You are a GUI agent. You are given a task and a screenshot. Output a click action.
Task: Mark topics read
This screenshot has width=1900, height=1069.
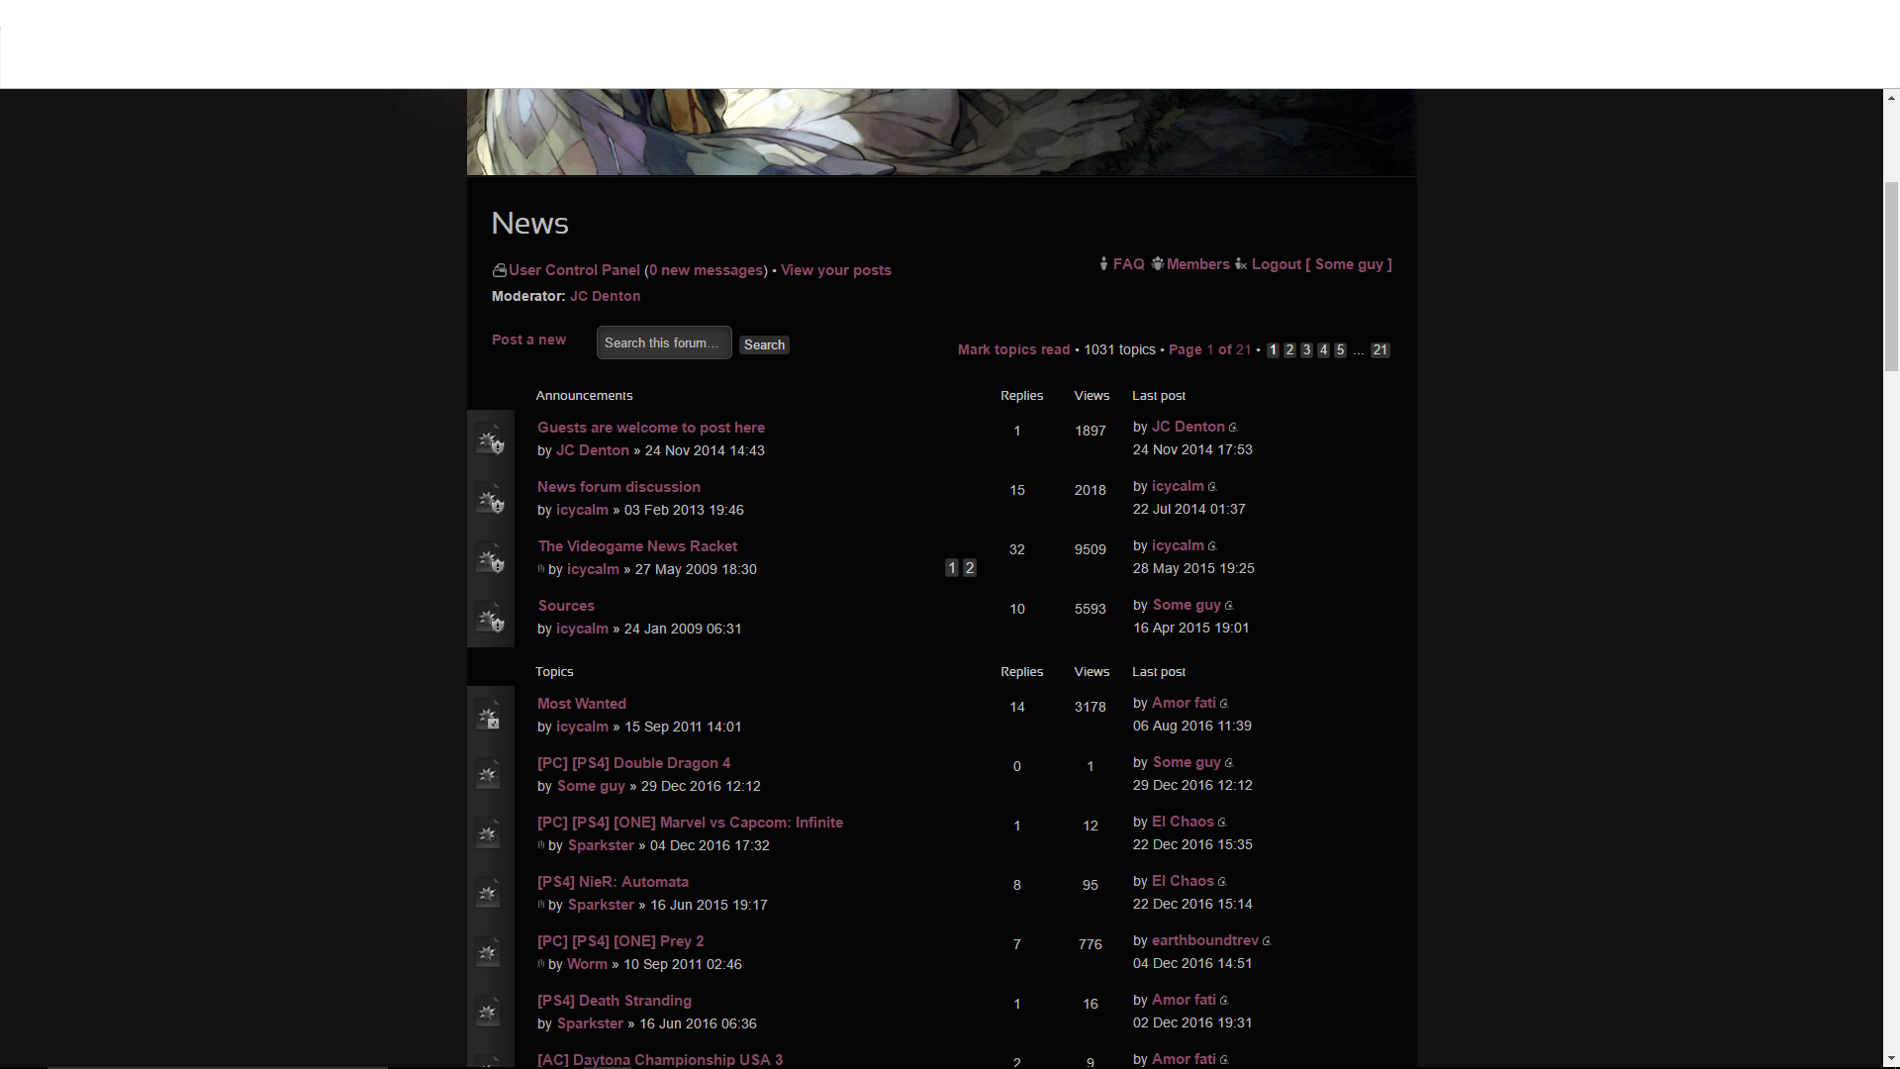1013,349
